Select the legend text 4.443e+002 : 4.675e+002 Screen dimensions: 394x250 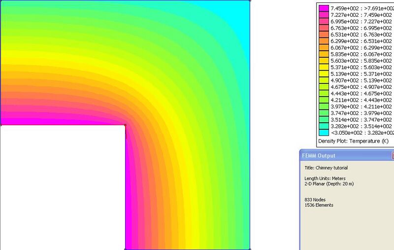(x=361, y=93)
